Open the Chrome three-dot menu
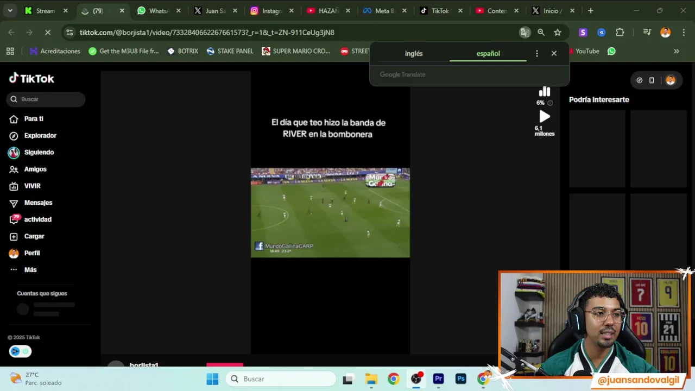The height and width of the screenshot is (391, 695). coord(683,33)
